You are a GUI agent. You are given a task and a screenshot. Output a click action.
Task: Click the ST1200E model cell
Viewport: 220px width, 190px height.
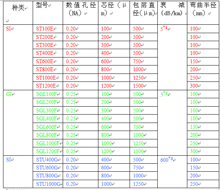tap(48, 86)
